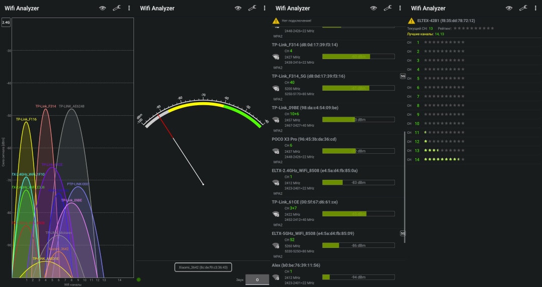Screen dimensions: 542x287
Task: Click the access point list scrollbar
Action: (404, 186)
